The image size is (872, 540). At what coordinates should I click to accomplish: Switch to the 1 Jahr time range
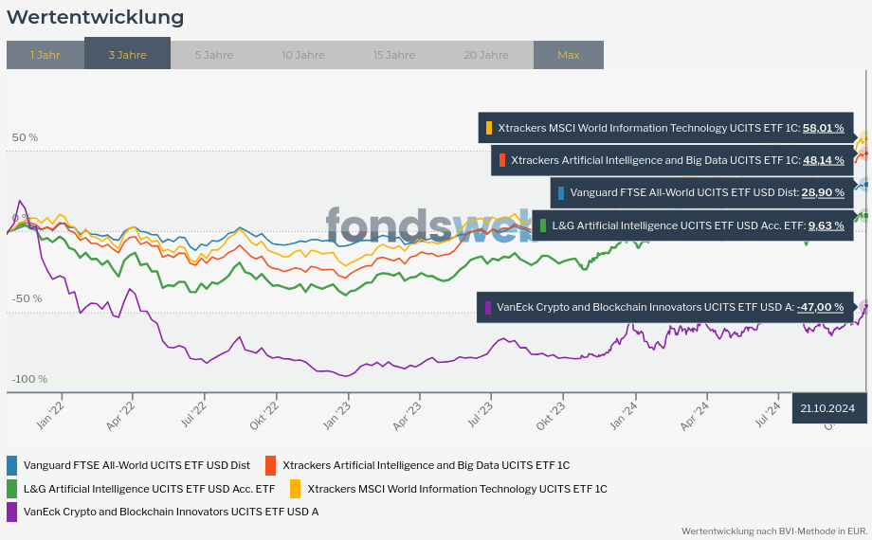click(x=45, y=55)
